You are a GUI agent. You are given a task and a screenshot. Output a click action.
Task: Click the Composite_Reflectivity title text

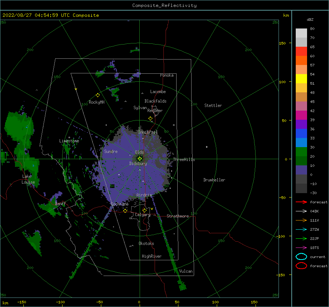(164, 5)
